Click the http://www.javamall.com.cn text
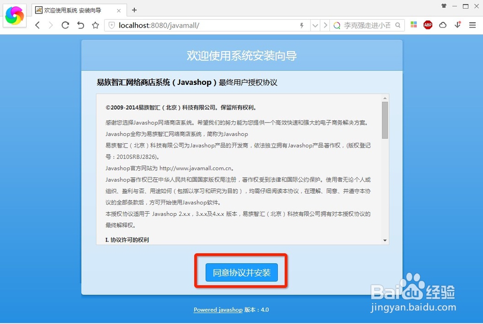The height and width of the screenshot is (324, 483). coord(195,168)
